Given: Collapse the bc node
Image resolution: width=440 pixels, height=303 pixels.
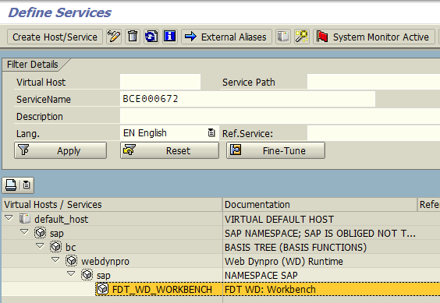Looking at the screenshot, I should (40, 246).
